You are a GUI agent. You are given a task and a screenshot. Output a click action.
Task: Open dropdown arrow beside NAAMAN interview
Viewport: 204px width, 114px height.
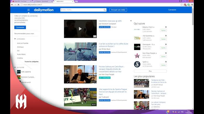point(131,21)
